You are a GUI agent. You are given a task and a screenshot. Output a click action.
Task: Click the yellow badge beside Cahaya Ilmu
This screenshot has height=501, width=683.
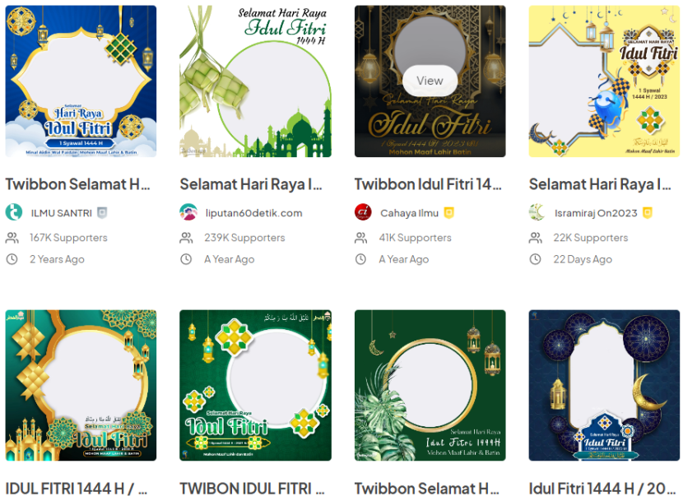tap(448, 212)
